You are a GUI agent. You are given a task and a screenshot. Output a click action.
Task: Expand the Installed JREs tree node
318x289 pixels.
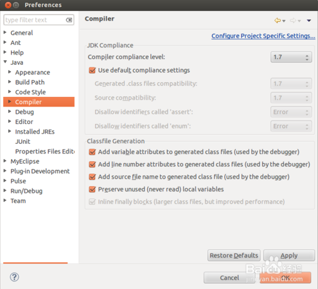pyautogui.click(x=10, y=131)
